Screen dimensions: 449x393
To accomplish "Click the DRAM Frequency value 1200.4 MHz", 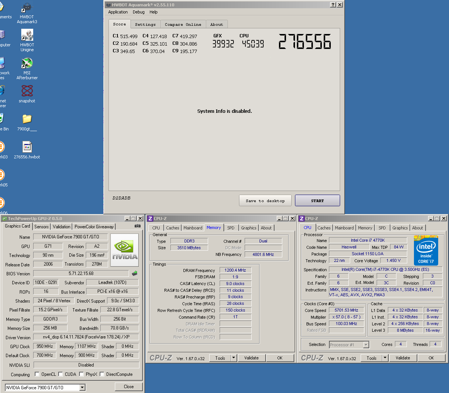I will click(235, 270).
